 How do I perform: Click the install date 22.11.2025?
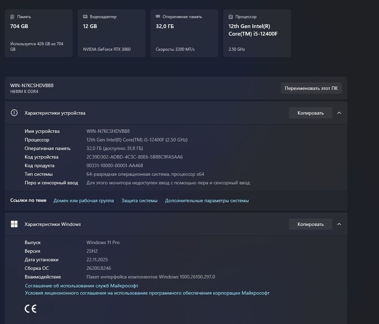(x=97, y=260)
